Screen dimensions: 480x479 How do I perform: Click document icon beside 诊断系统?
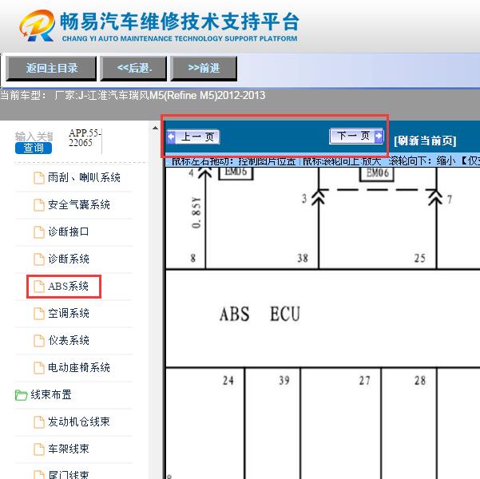(x=39, y=259)
